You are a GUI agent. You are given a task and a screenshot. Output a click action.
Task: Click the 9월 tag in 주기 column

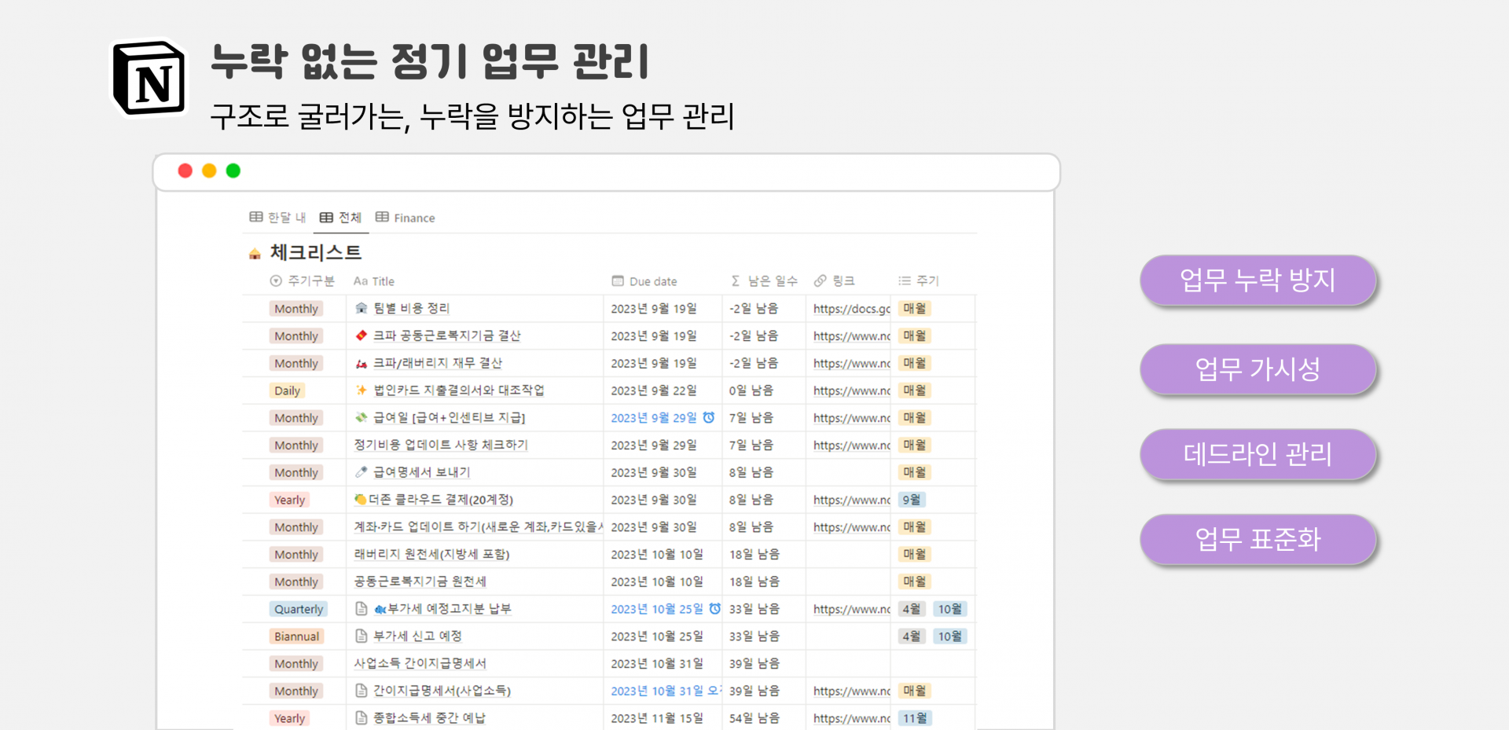912,500
